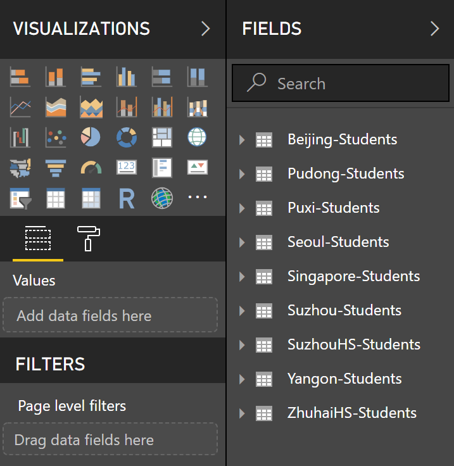Image resolution: width=454 pixels, height=466 pixels.
Task: Add a Slicer visual
Action: pyautogui.click(x=20, y=199)
